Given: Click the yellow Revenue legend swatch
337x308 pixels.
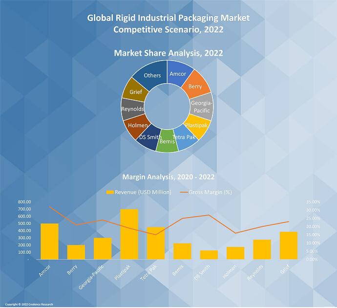Looking at the screenshot, I should (110, 192).
